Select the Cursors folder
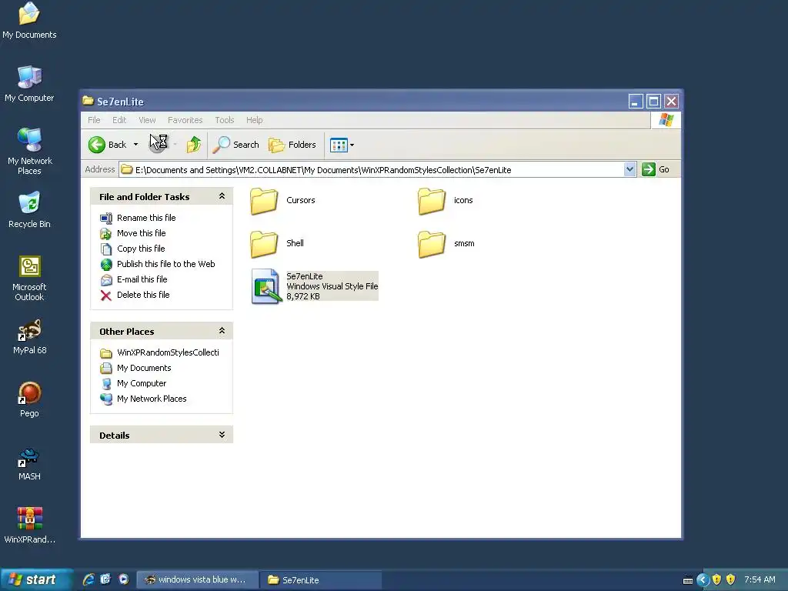The width and height of the screenshot is (788, 591). point(265,201)
